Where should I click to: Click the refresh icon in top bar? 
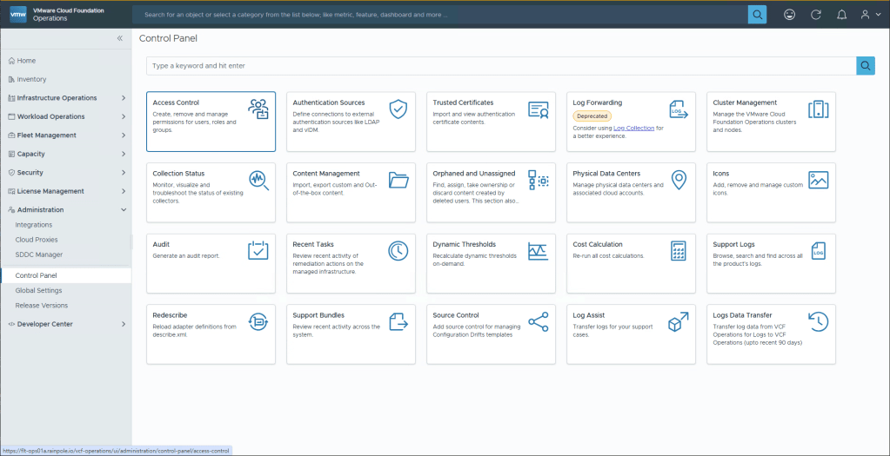pos(815,15)
